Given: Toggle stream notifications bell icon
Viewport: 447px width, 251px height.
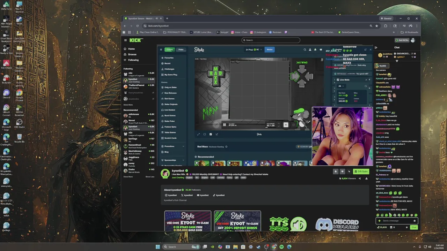Looking at the screenshot, I should 336,171.
